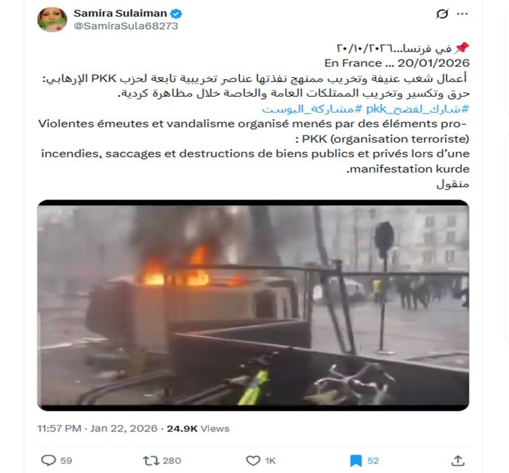Toggle the blue bookmark icon

point(356,461)
